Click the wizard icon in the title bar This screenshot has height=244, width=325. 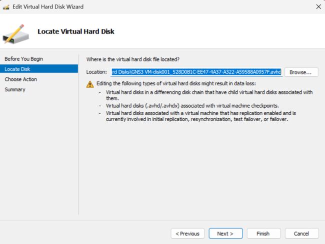coord(6,7)
